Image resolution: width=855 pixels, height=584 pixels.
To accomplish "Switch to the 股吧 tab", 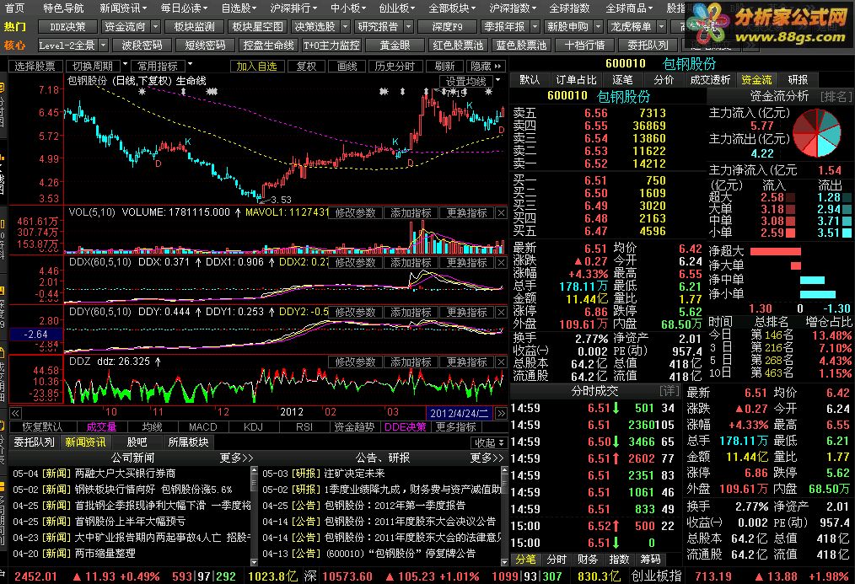I will click(137, 442).
